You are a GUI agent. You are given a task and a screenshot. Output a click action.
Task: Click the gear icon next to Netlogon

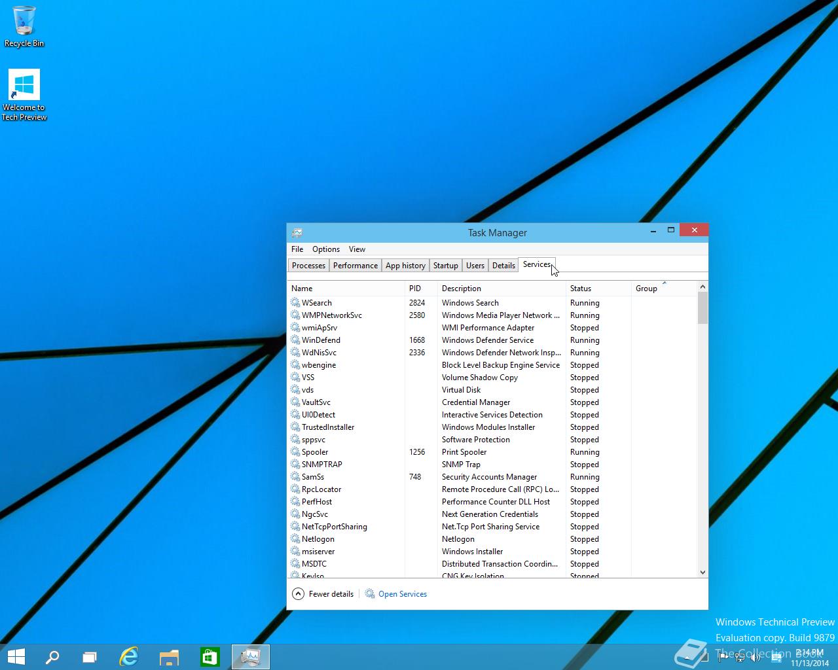click(295, 538)
